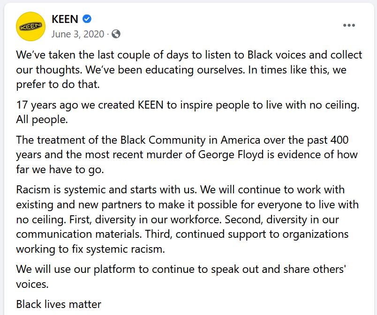Click the line "far we have to go."
This screenshot has width=377, height=315.
(60, 169)
